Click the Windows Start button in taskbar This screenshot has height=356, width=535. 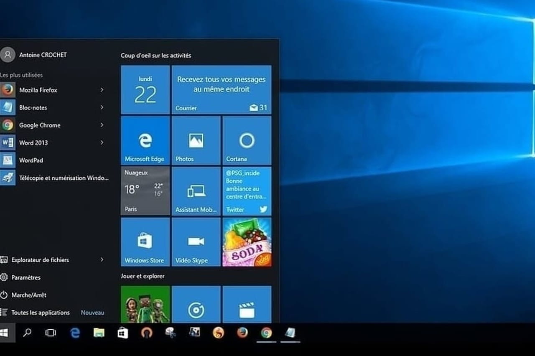[5, 333]
